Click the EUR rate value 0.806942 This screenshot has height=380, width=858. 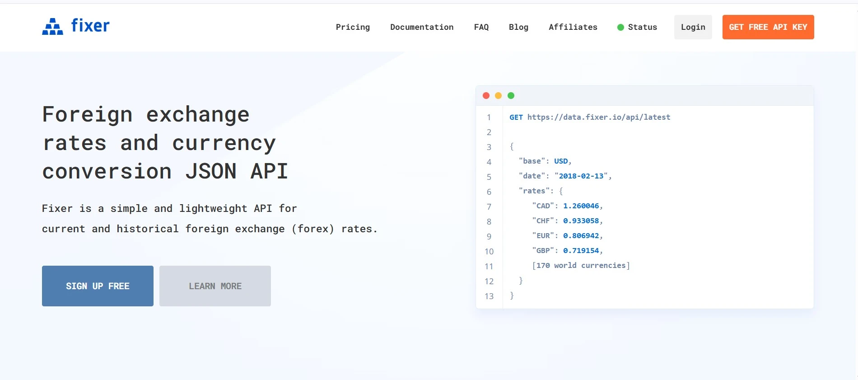581,236
